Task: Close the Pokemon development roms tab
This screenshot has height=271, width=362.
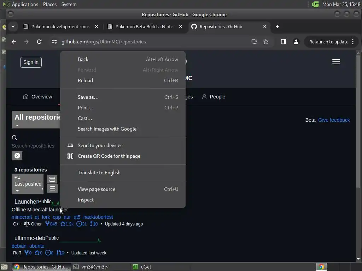Action: tap(97, 26)
